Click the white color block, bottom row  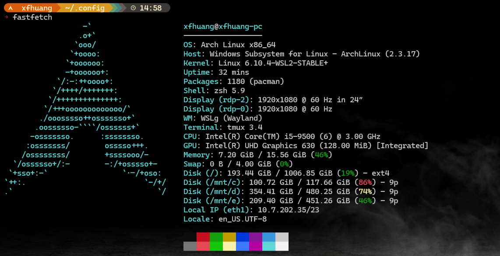(282, 246)
